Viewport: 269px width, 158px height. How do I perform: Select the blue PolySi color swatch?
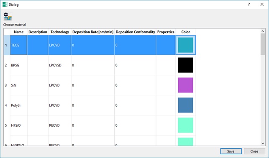point(185,105)
